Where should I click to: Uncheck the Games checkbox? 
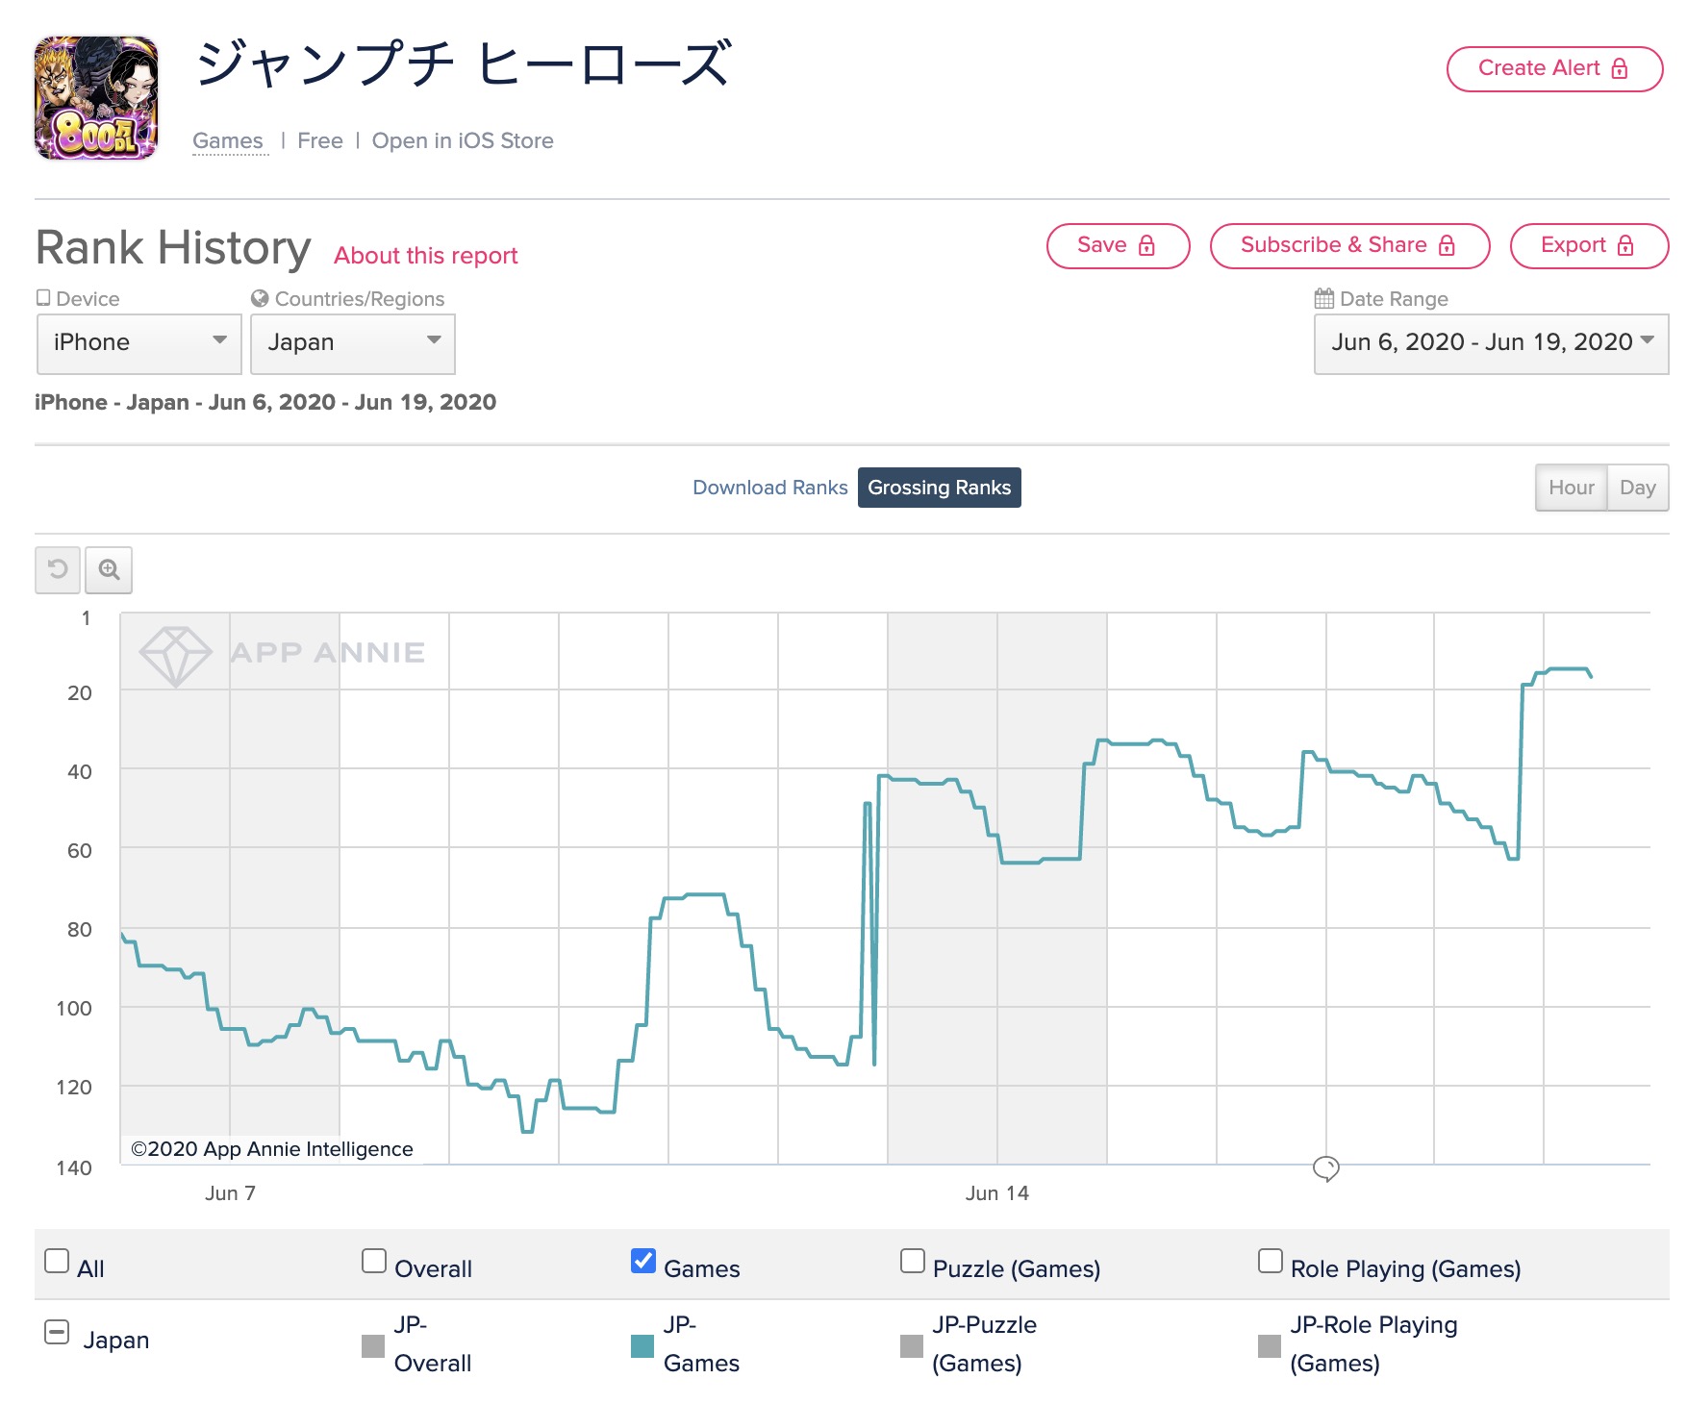[x=643, y=1261]
